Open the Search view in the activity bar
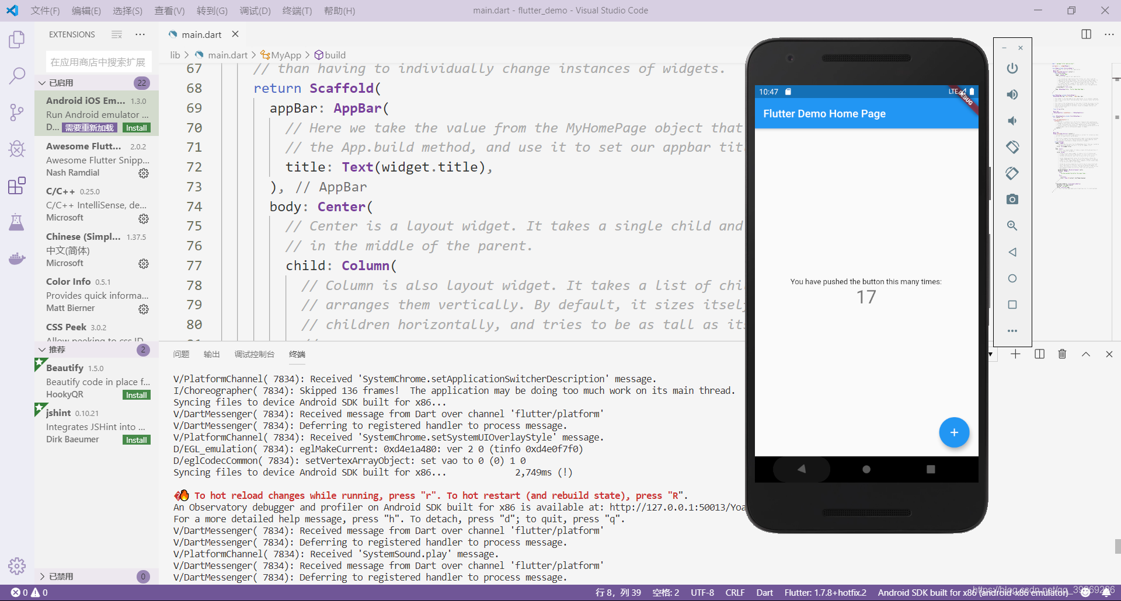 point(17,76)
